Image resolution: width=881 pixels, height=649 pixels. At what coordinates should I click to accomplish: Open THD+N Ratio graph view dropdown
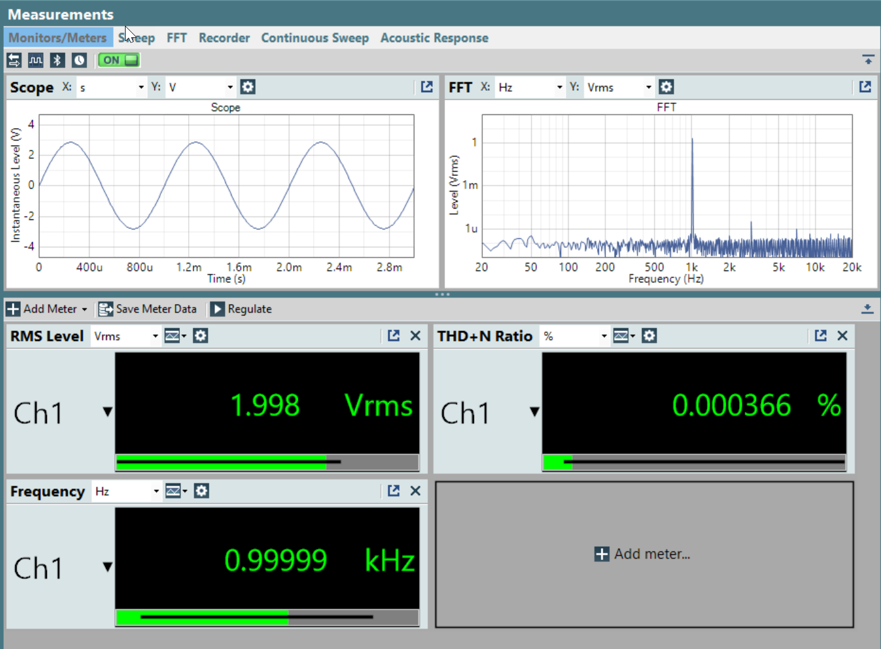click(x=624, y=336)
